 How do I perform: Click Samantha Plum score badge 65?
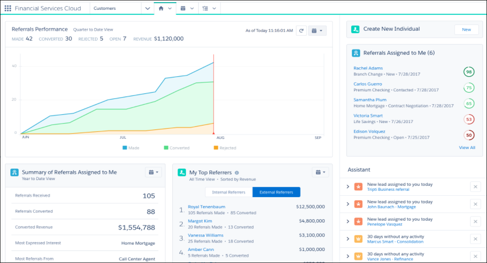[469, 103]
